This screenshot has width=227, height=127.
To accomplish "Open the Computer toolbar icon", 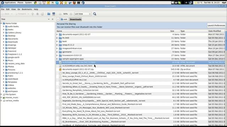I will pos(54,14).
